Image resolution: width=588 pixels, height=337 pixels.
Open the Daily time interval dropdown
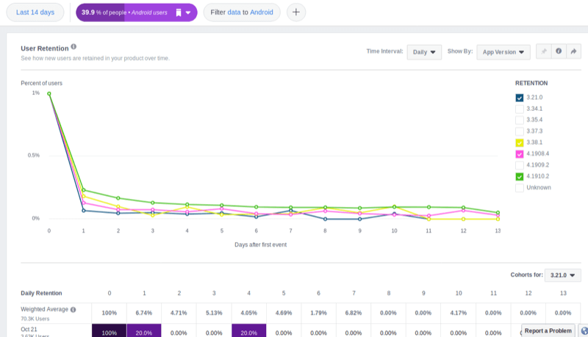424,52
